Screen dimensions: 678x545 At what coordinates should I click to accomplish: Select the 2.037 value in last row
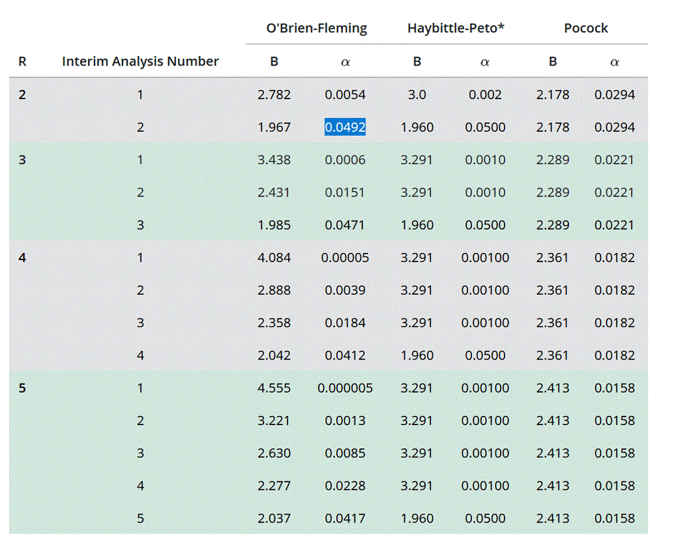(x=274, y=519)
